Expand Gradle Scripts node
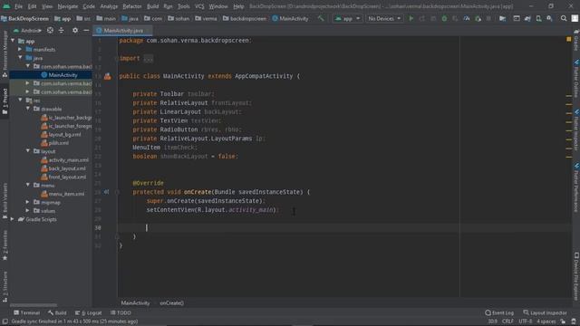580x326 pixels. click(x=13, y=219)
